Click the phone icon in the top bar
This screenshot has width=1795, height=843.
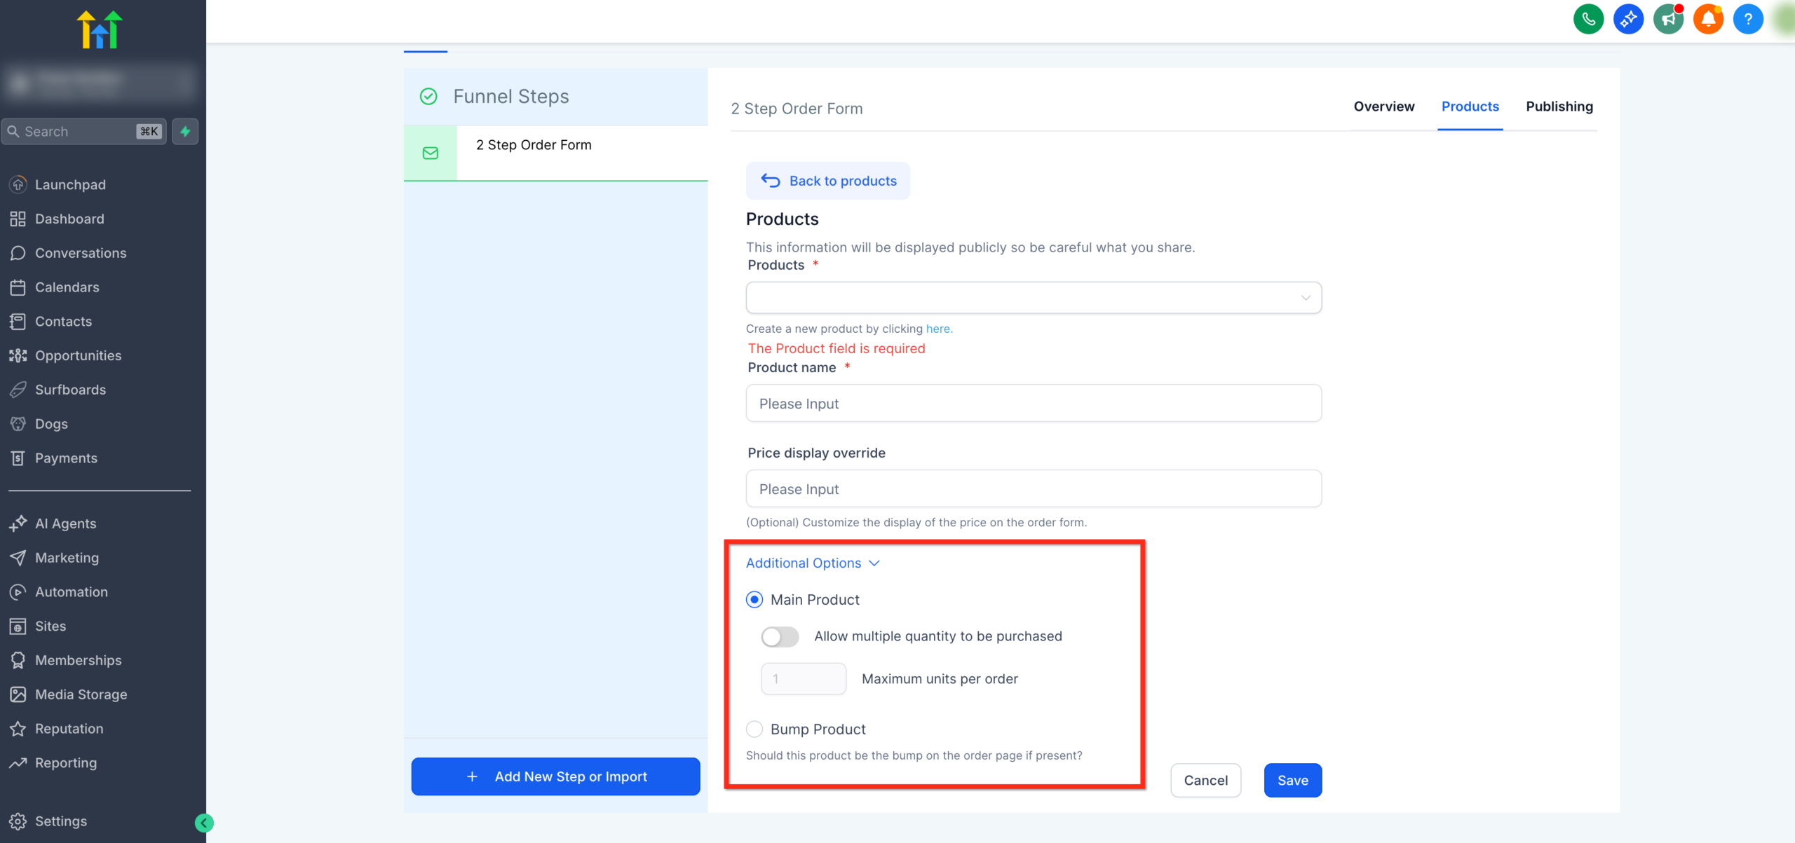1589,19
